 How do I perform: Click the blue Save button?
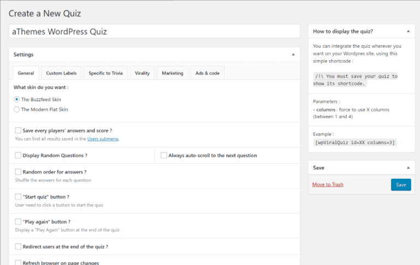tap(401, 185)
